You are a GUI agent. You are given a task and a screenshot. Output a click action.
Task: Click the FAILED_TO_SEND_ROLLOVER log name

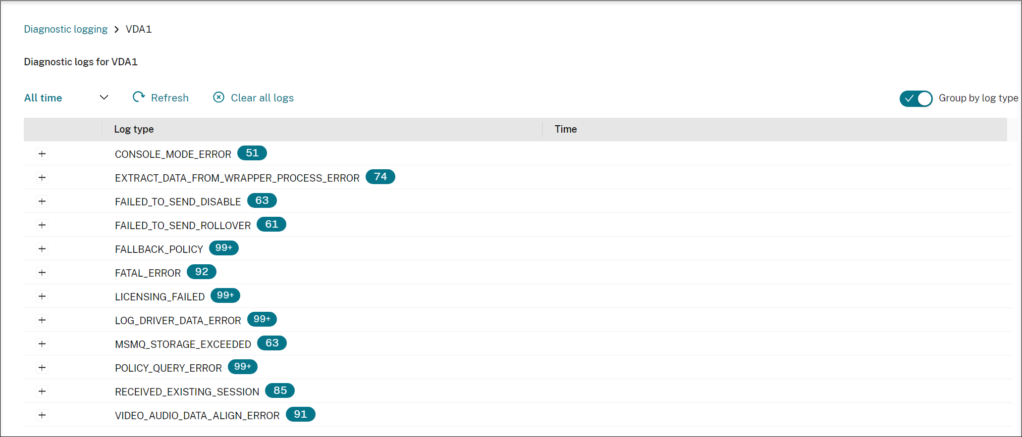point(183,226)
